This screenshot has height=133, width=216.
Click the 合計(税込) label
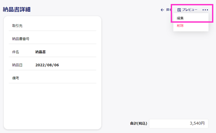[138, 123]
